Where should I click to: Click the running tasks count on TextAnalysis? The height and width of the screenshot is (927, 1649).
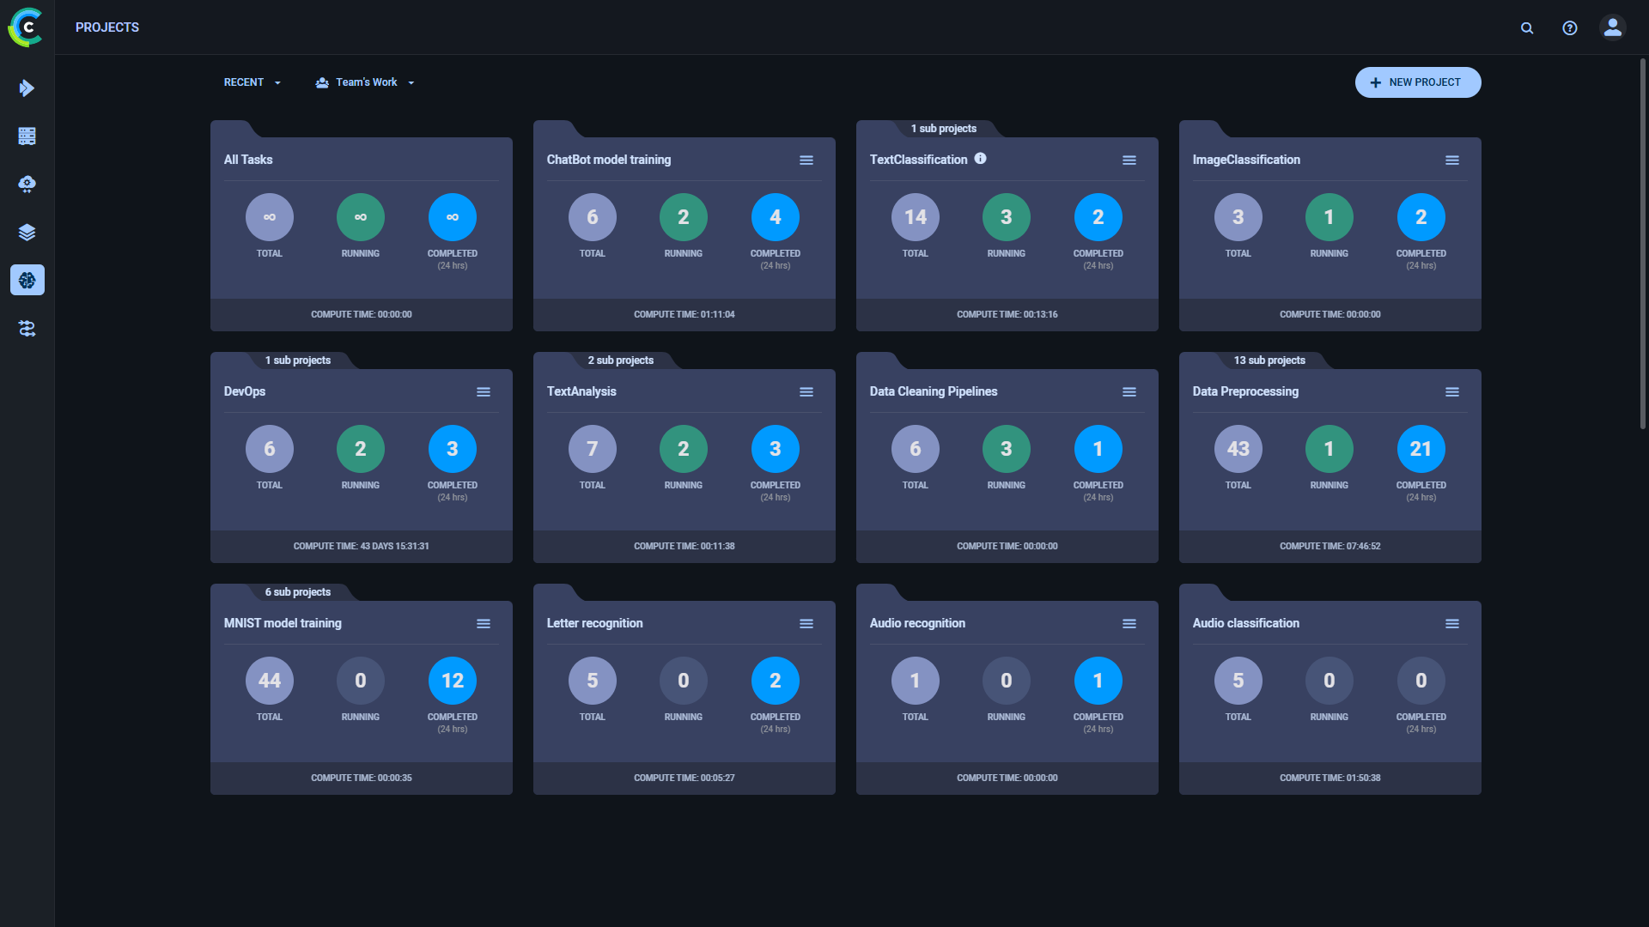click(x=683, y=448)
